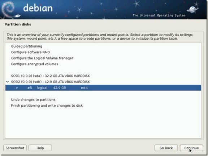Viewport: 208px width, 156px height.
Task: Click the 'logical' partition type text
Action: point(42,88)
